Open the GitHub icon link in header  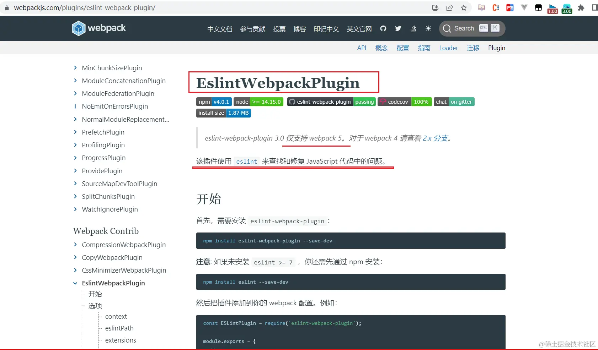[383, 28]
